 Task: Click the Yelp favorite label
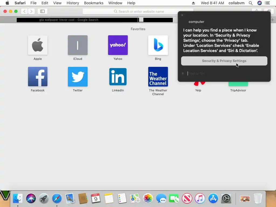coord(198,90)
